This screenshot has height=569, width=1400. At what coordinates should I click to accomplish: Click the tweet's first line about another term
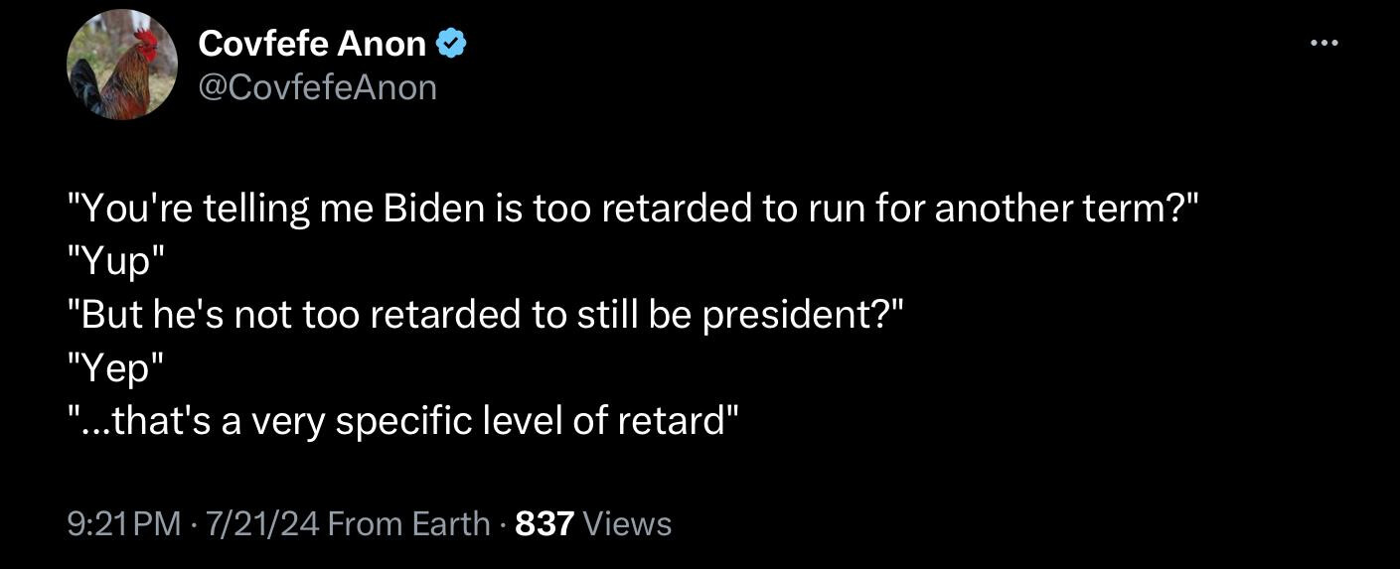633,209
